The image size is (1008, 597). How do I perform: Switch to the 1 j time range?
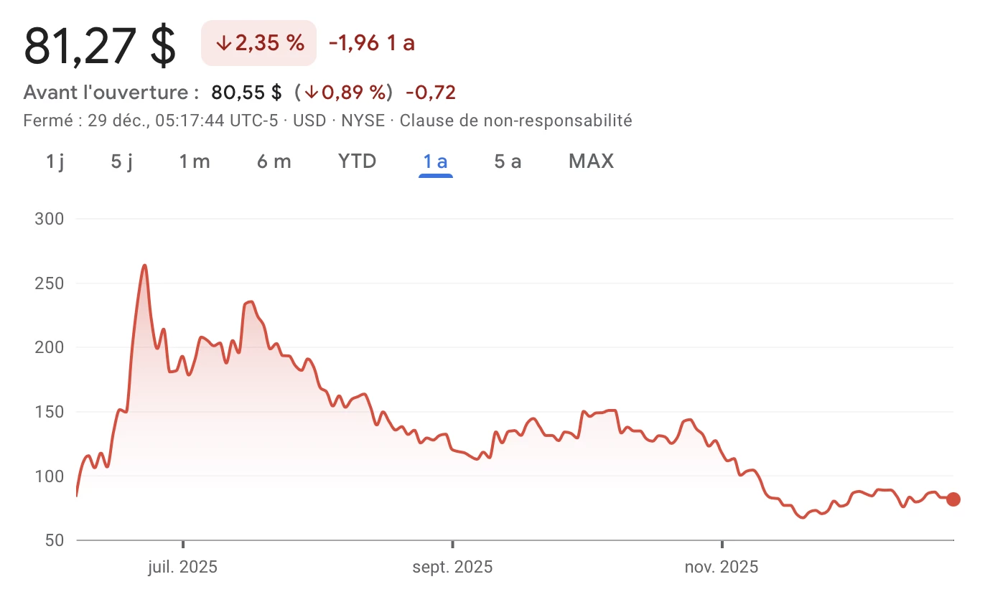53,161
